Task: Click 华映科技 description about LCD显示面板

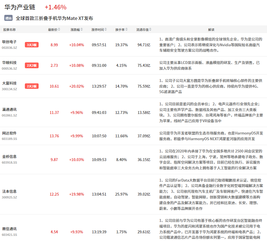Action: pyautogui.click(x=210, y=65)
